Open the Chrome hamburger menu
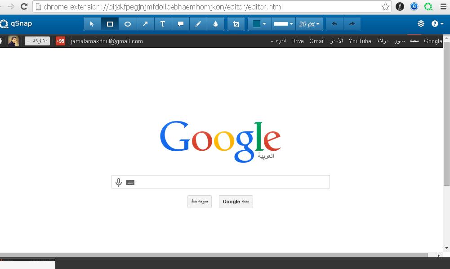The width and height of the screenshot is (450, 269). coord(443,7)
